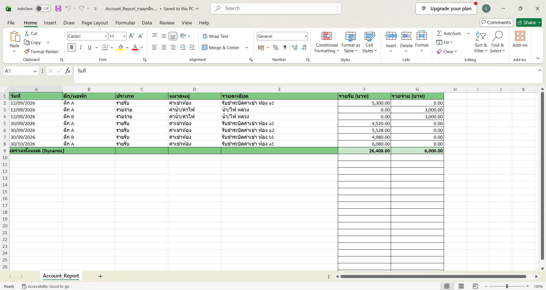Expand the formula bar chevron
546x290 pixels.
click(539, 71)
